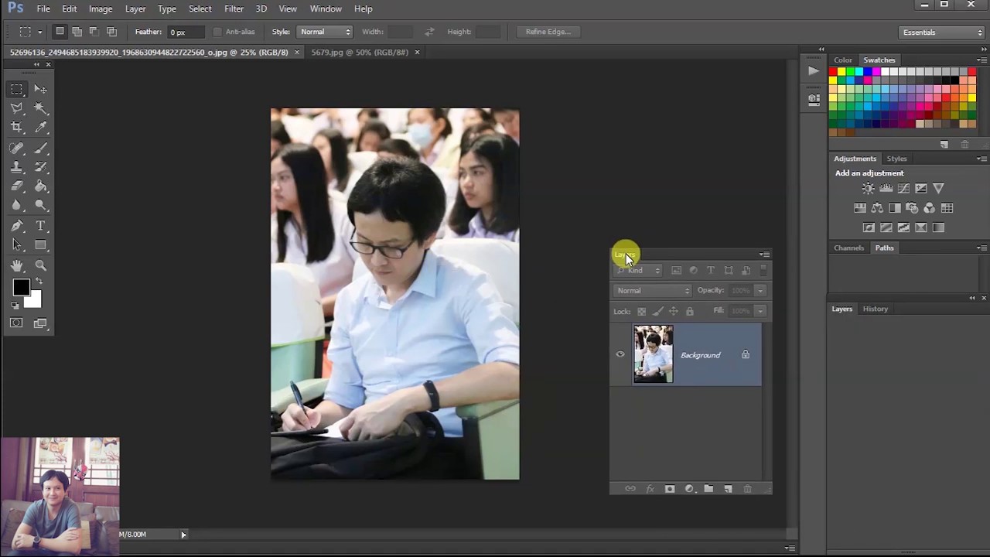Open the floating Layers panel flyout menu
This screenshot has width=990, height=557.
pyautogui.click(x=764, y=255)
